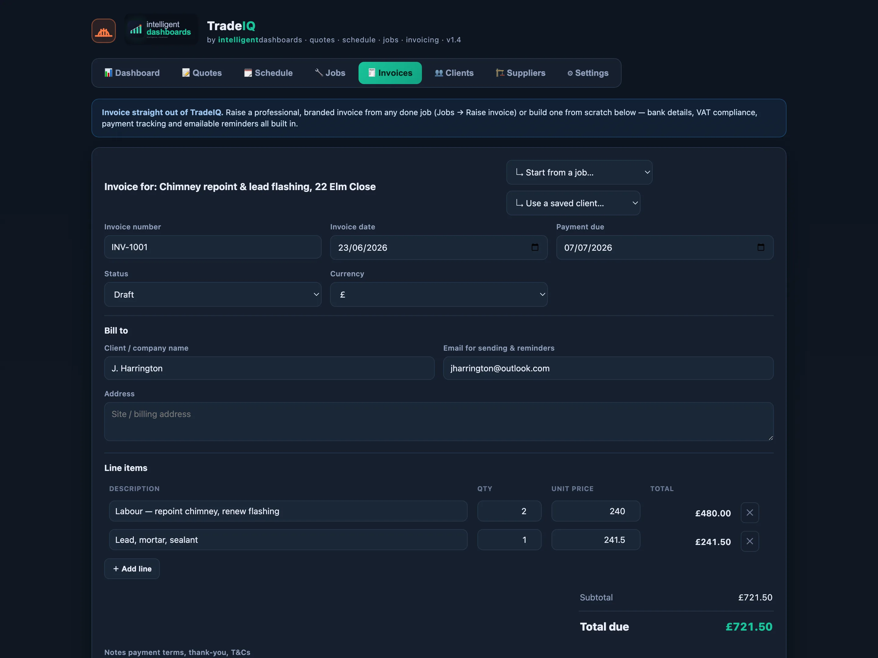The height and width of the screenshot is (658, 878).
Task: Click the Line items section heading
Action: click(x=125, y=468)
